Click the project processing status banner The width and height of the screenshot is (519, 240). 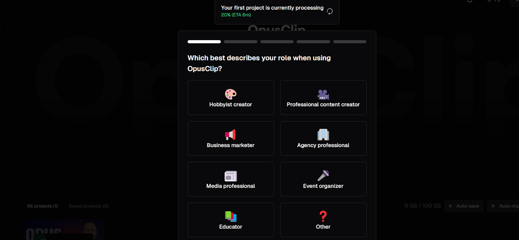click(x=277, y=11)
